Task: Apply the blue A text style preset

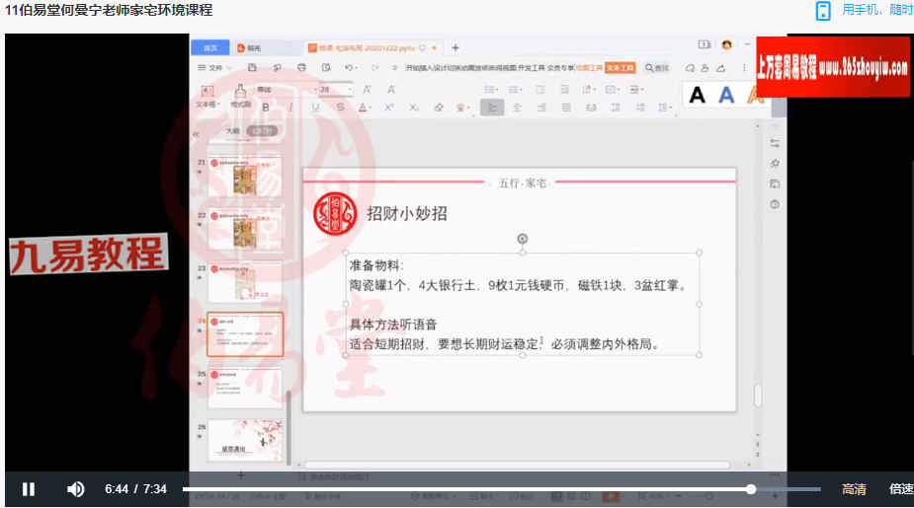Action: click(726, 95)
